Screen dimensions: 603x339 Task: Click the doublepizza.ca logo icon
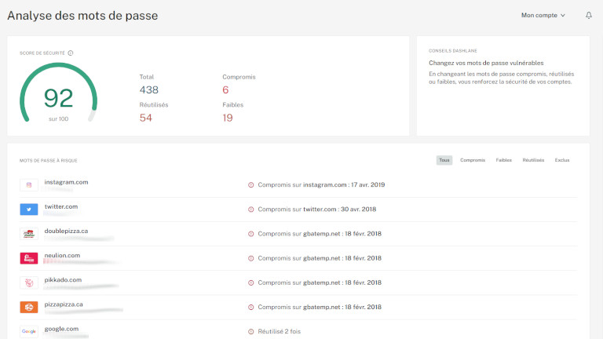click(29, 234)
